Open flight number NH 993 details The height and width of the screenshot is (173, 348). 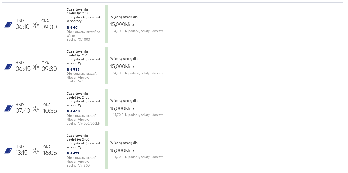pos(73,69)
